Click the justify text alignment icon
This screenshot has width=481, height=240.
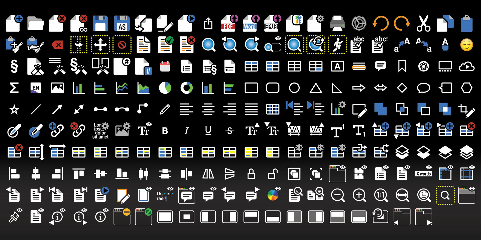[x=251, y=109]
